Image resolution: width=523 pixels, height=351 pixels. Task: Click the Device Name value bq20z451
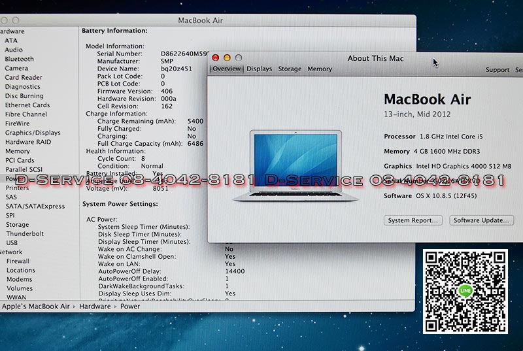click(177, 69)
